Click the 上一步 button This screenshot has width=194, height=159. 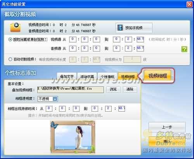pos(167,127)
